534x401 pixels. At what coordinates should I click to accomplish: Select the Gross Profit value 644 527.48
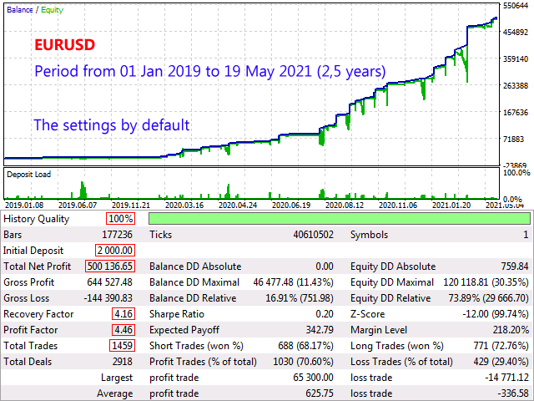[109, 282]
